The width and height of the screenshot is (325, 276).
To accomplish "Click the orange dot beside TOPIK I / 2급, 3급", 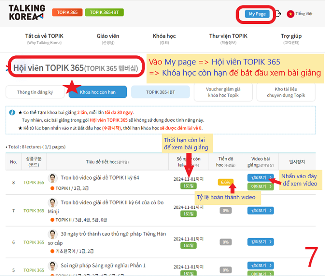I will (52, 188).
